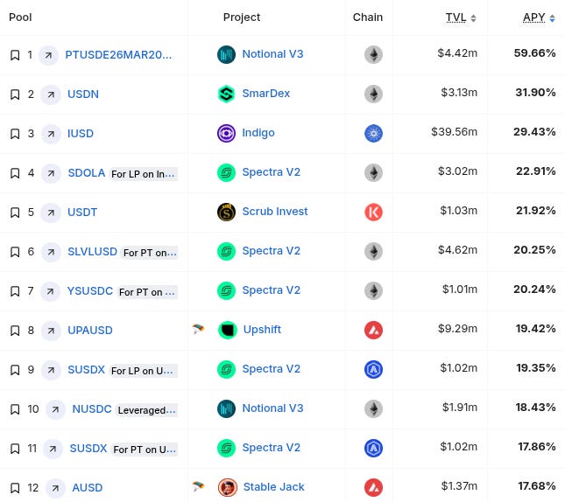
Task: Bookmark the USDT pool row
Action: click(x=15, y=213)
